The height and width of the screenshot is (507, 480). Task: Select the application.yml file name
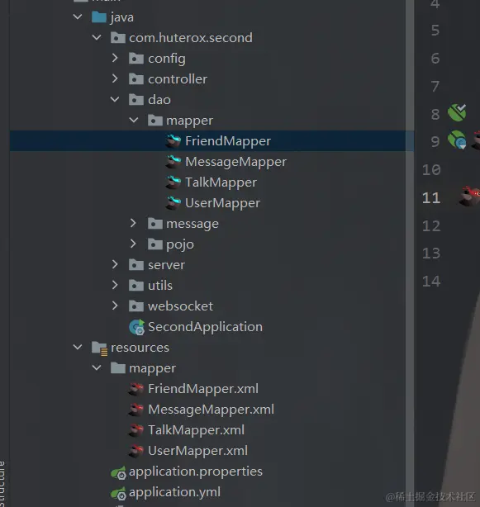[174, 493]
